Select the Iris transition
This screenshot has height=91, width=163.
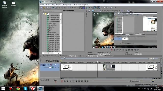pos(50,31)
